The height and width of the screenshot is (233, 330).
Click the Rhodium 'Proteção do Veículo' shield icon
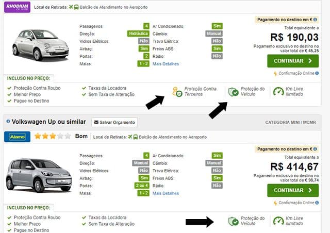pyautogui.click(x=234, y=92)
